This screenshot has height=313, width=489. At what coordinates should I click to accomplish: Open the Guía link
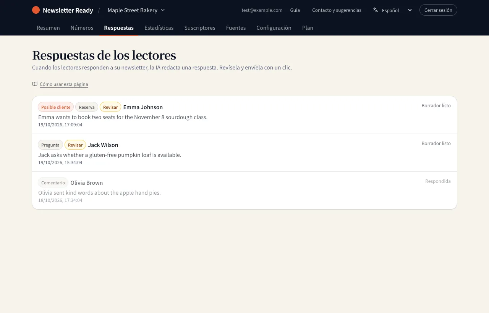295,10
